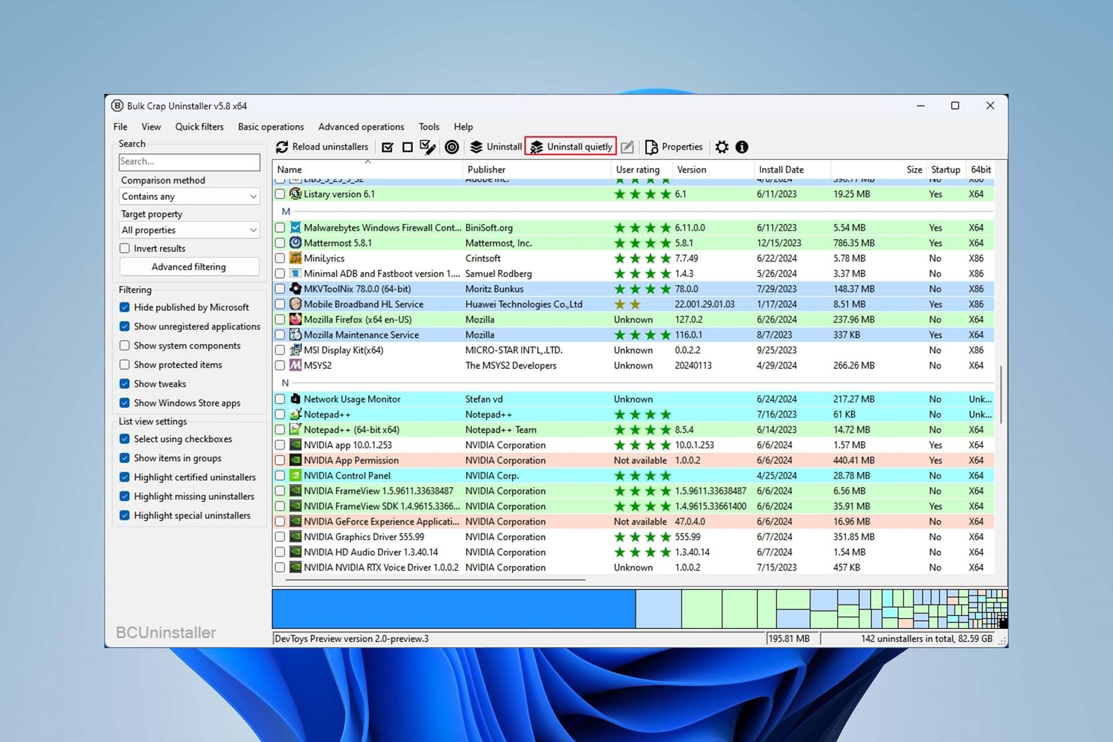Screen dimensions: 1113x742
Task: Toggle Highlight special uninstallers
Action: point(125,515)
